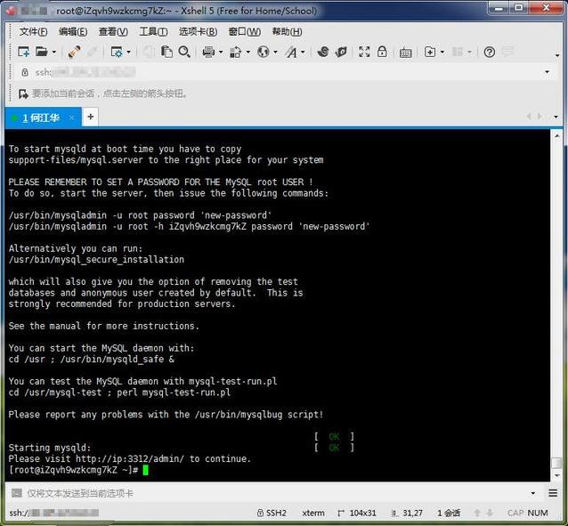This screenshot has height=526, width=568.
Task: Launch Xftp with swirl icon
Action: click(x=323, y=52)
